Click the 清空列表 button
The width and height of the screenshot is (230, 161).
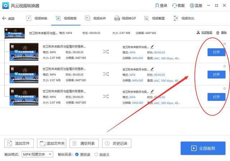(x=84, y=143)
